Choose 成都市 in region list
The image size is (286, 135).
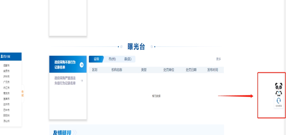[6, 66]
